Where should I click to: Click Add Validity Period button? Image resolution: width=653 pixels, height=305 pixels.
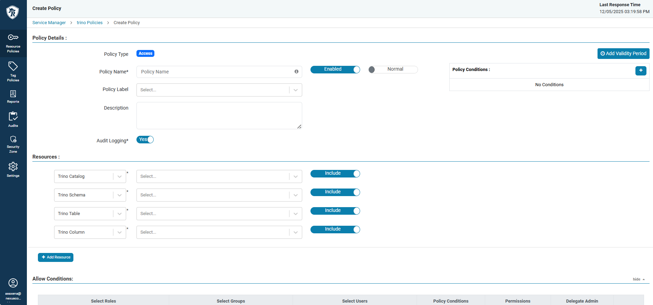pos(623,53)
